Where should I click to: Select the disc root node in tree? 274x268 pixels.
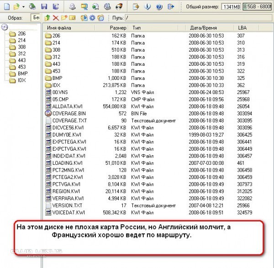pos(5,27)
